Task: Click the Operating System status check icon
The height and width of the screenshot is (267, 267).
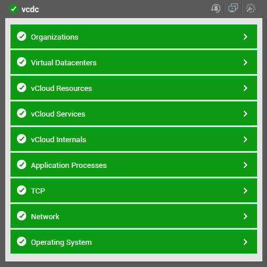Action: (x=22, y=241)
